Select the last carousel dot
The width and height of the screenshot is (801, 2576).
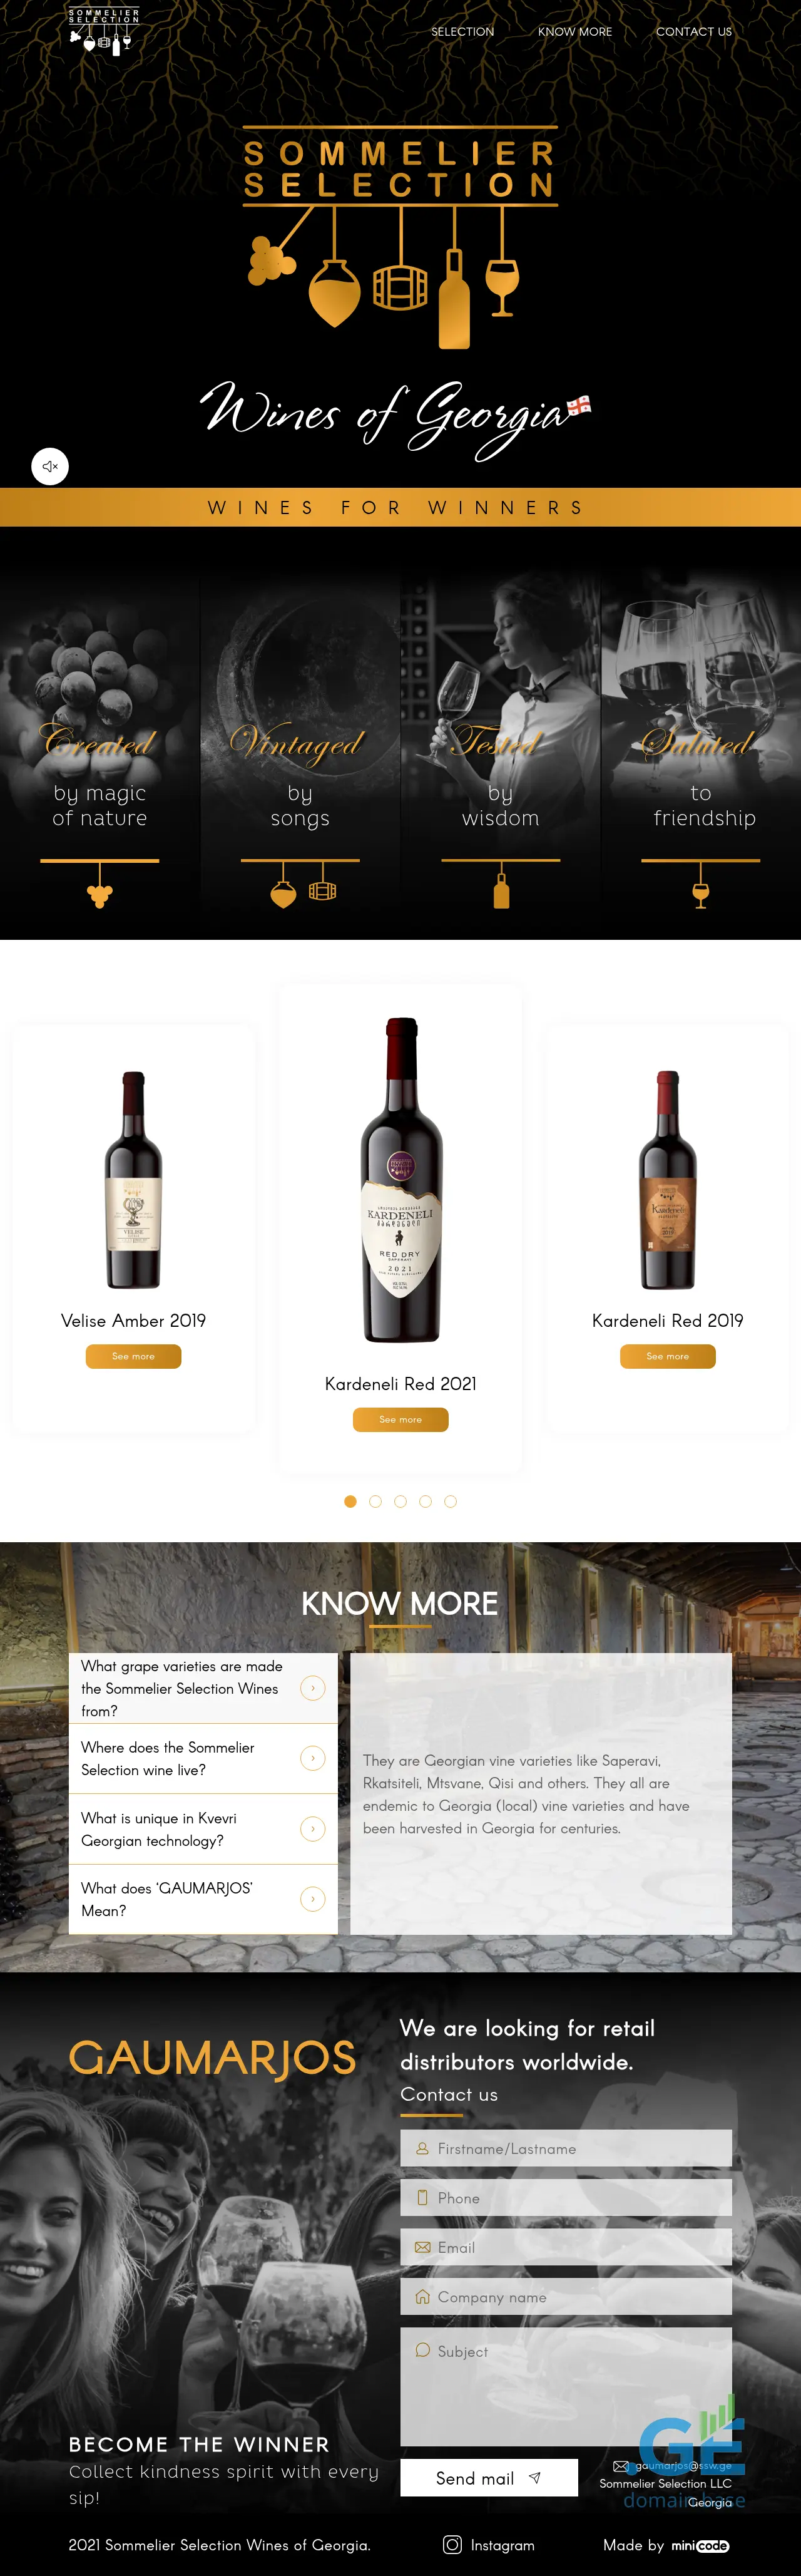click(450, 1501)
